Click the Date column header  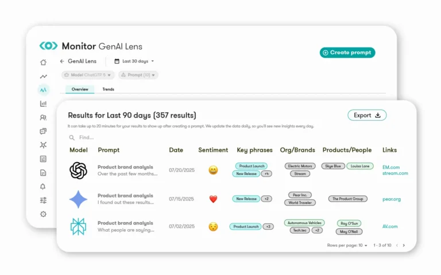point(176,150)
